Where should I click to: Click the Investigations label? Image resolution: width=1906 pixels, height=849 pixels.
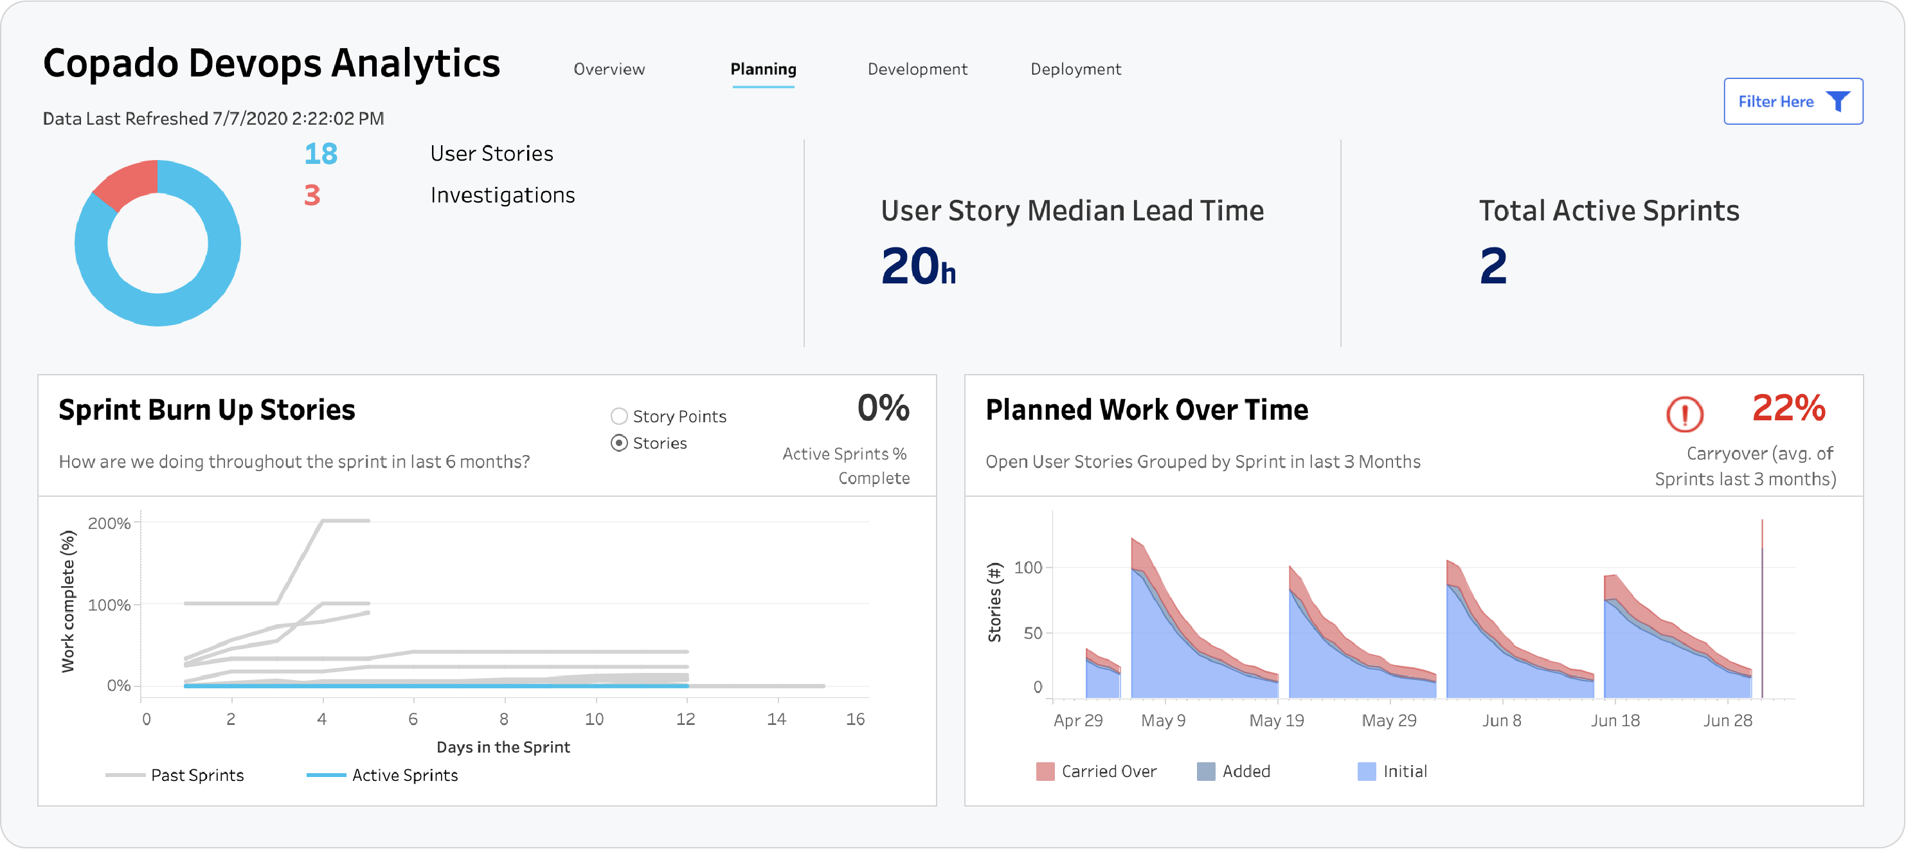pyautogui.click(x=503, y=195)
